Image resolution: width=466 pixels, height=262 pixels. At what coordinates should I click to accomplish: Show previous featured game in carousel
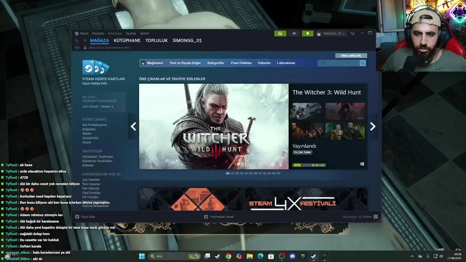point(133,126)
